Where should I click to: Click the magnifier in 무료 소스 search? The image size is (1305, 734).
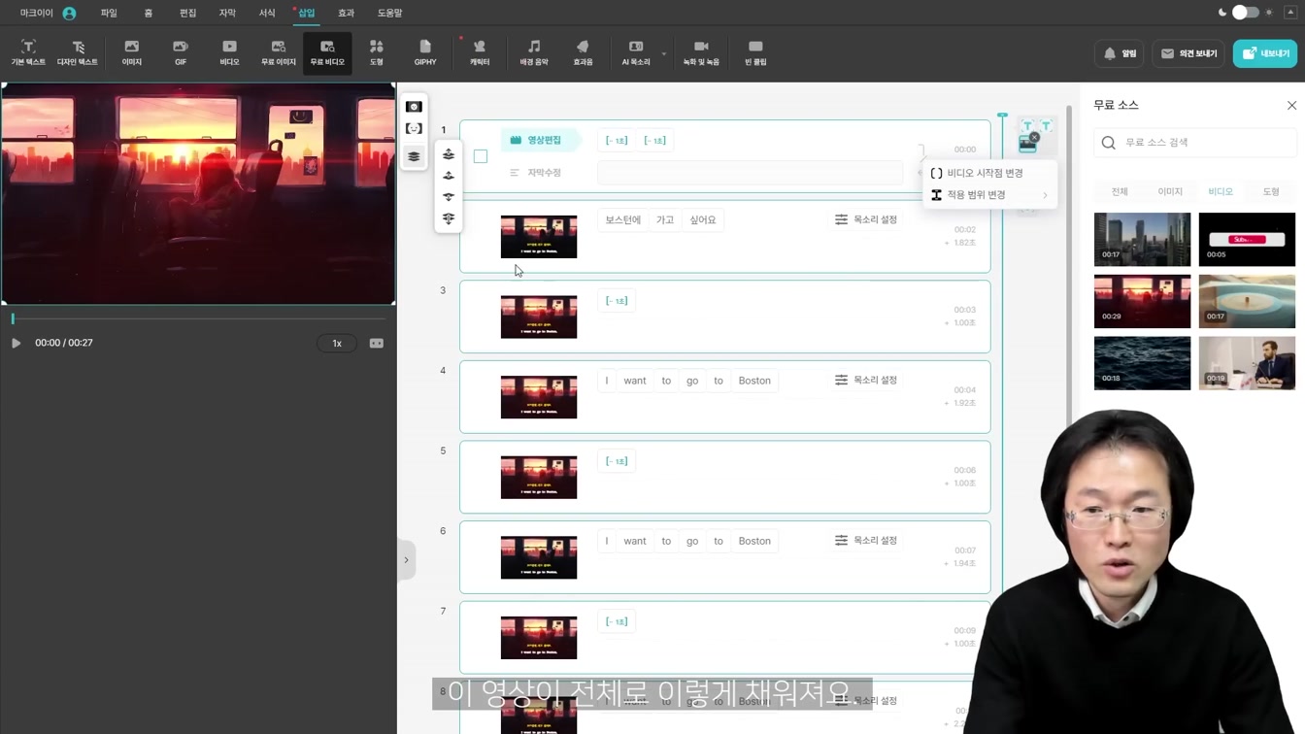coord(1109,143)
